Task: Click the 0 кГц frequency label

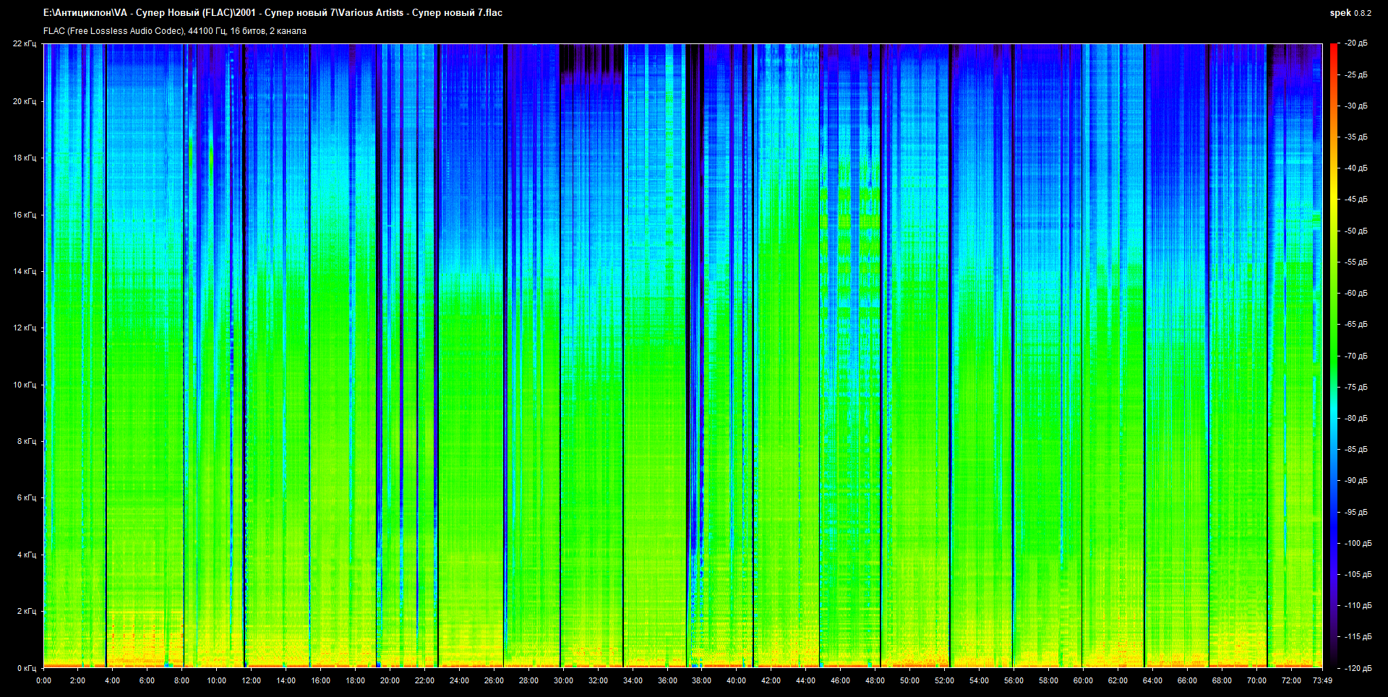Action: point(26,668)
